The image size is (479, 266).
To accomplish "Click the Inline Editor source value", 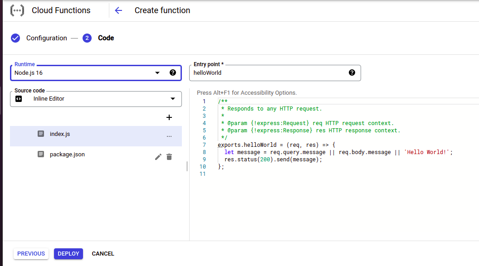I will 49,99.
